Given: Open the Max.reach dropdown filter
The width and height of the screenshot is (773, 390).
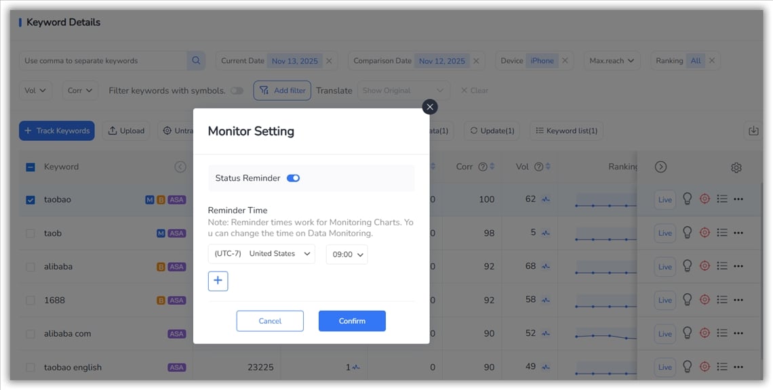Looking at the screenshot, I should [612, 60].
